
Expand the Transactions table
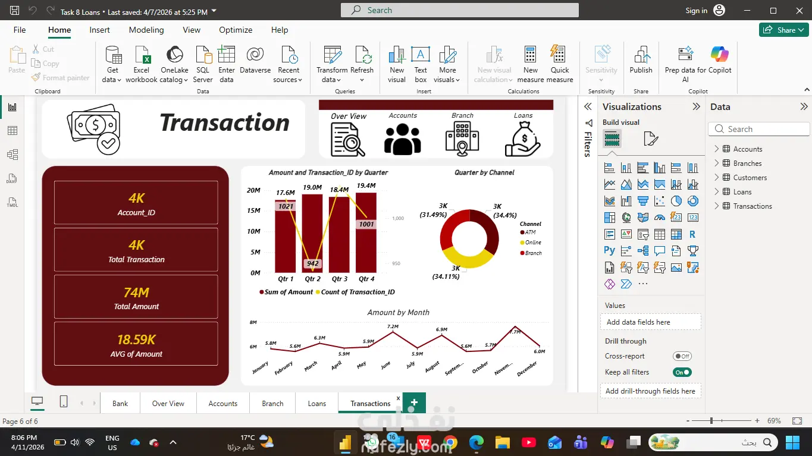click(x=717, y=206)
